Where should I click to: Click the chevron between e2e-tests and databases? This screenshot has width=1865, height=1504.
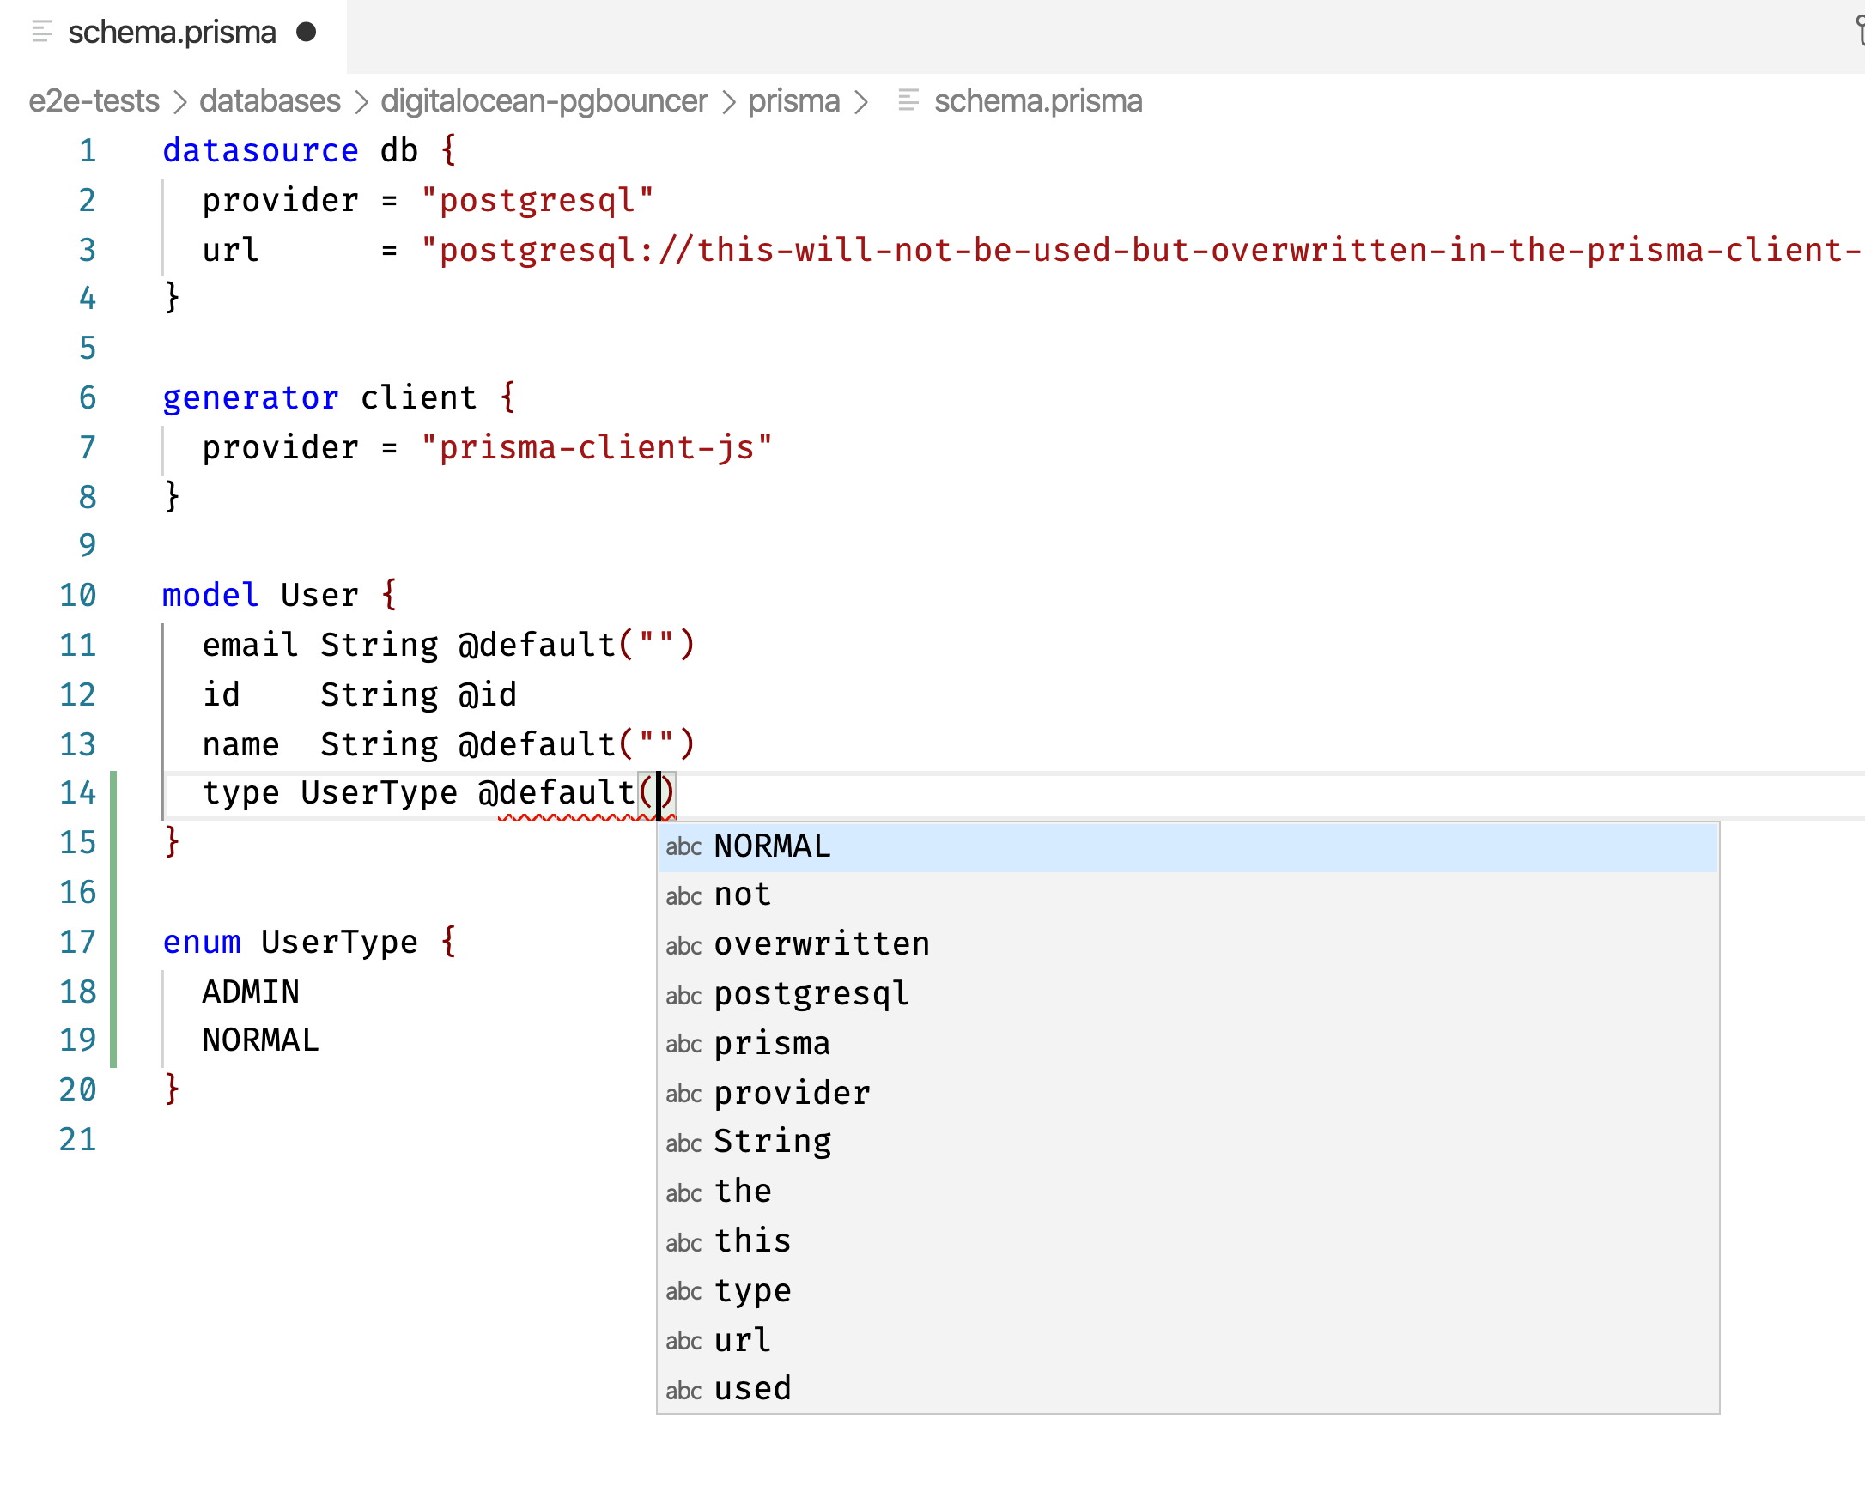click(x=179, y=100)
